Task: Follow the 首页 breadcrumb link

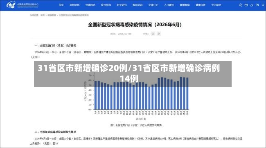Action: tap(43, 15)
